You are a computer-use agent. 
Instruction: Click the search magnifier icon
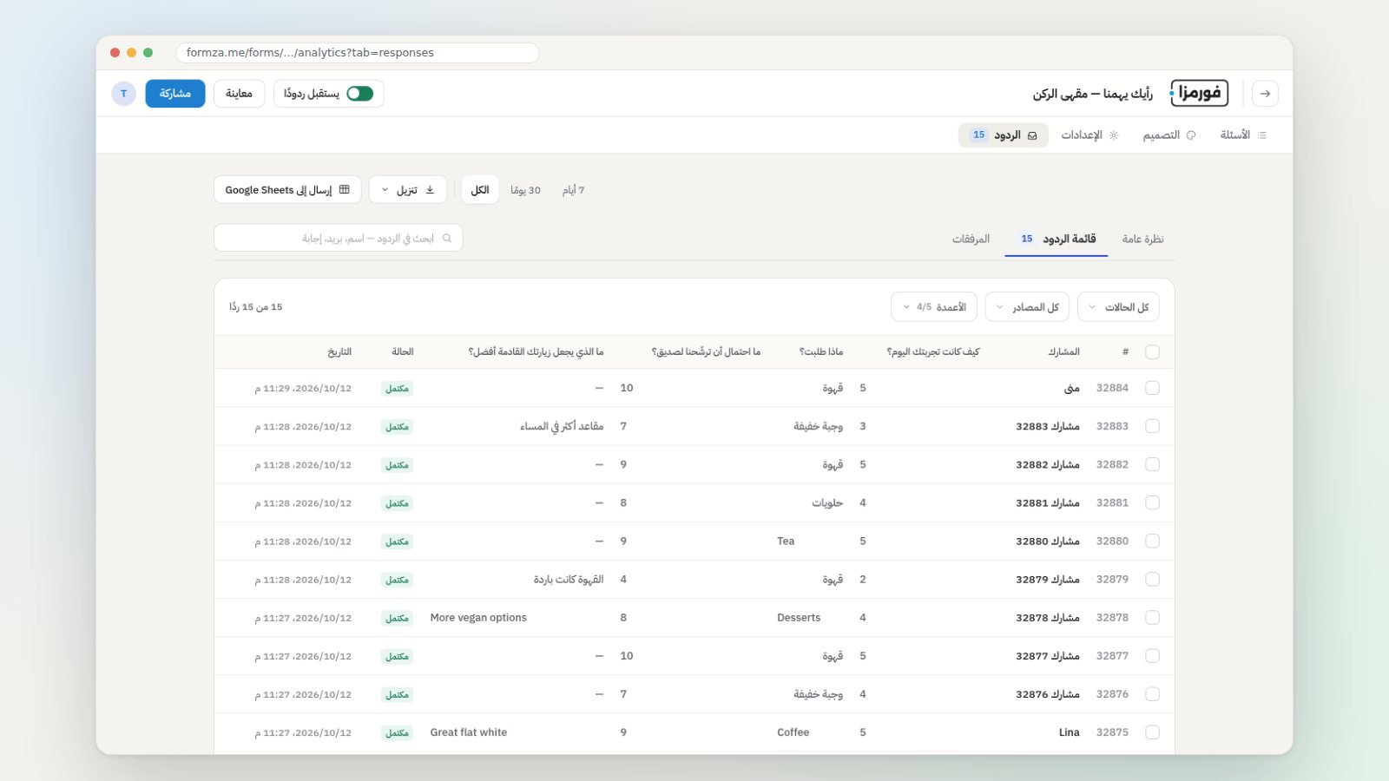pyautogui.click(x=447, y=238)
